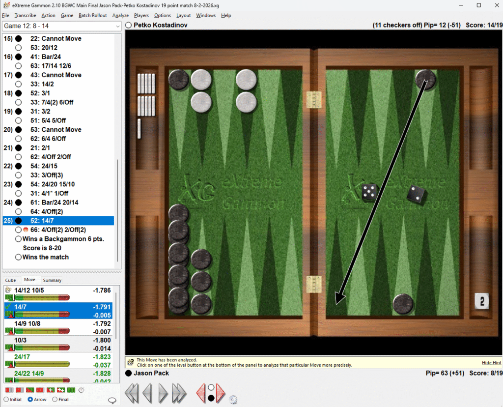Click the black die showing two
The width and height of the screenshot is (503, 407).
click(x=417, y=195)
